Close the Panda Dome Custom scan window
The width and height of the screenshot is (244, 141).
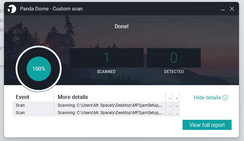(232, 9)
